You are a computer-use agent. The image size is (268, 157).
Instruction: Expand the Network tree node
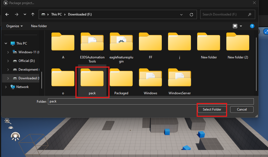6,87
